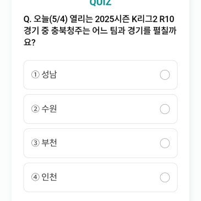
Task: Choose the first answer card 성남
Action: (100, 75)
